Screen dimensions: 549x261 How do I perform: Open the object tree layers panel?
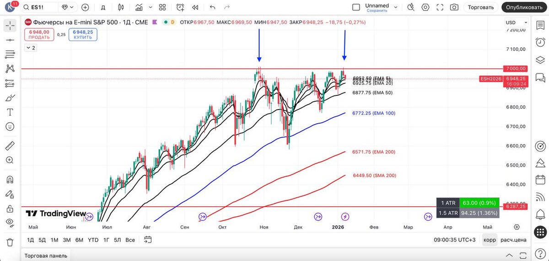[x=540, y=60]
